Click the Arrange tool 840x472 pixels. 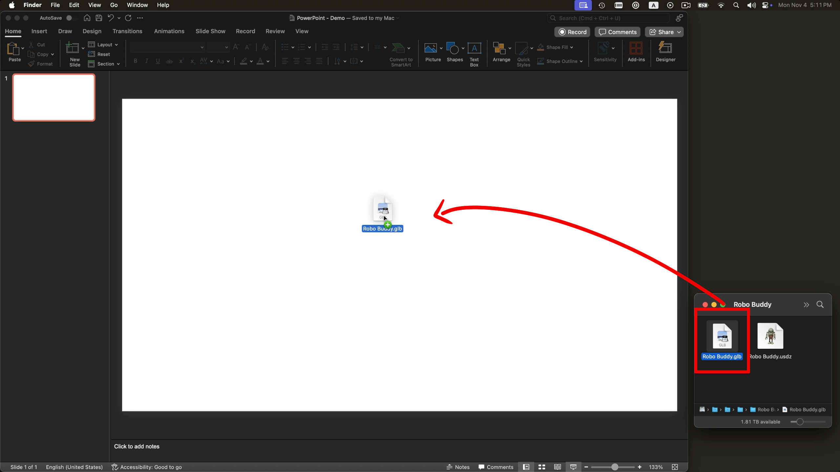pyautogui.click(x=500, y=52)
